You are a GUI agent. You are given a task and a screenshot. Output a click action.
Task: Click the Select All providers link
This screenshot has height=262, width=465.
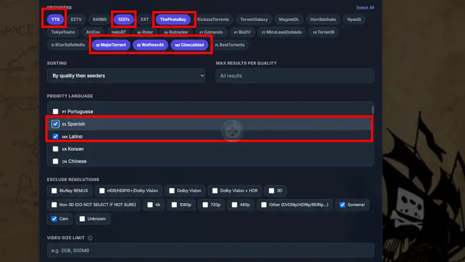pos(365,8)
